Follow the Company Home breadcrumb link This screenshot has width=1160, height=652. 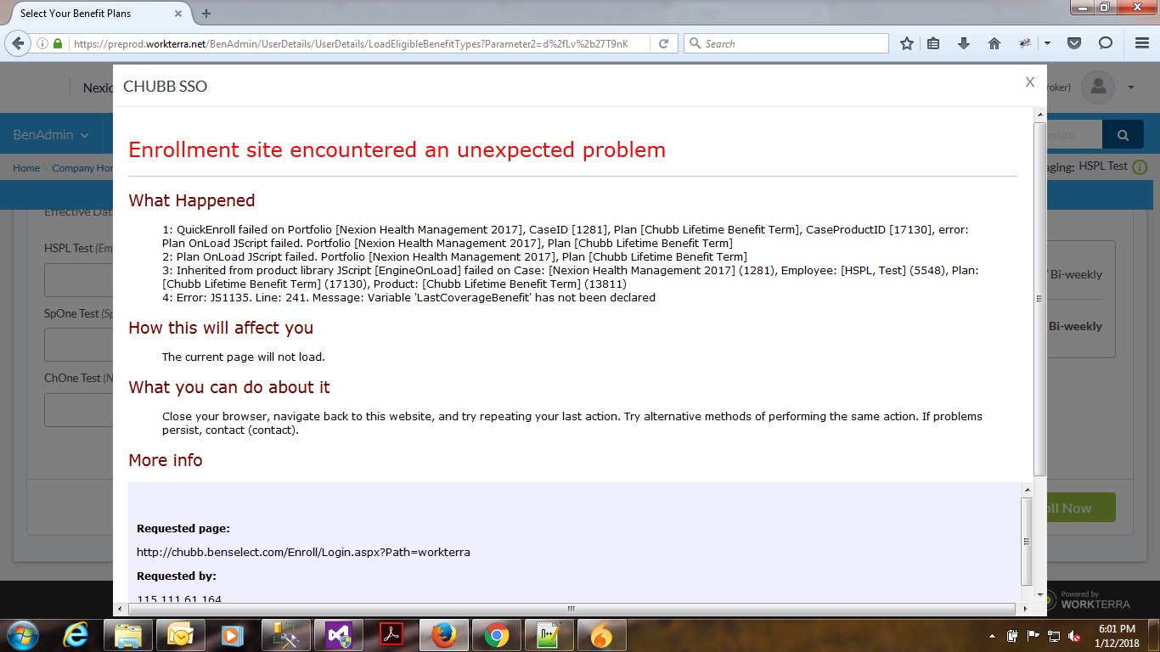point(82,168)
